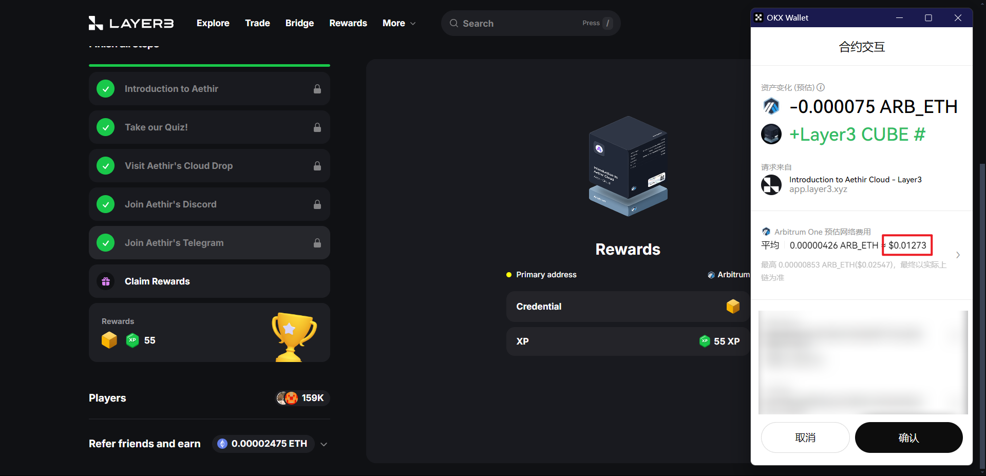Click the Credential reward row
The height and width of the screenshot is (476, 986).
[x=628, y=307]
